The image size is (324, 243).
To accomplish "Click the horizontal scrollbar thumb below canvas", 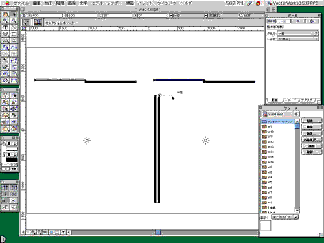I will point(158,233).
